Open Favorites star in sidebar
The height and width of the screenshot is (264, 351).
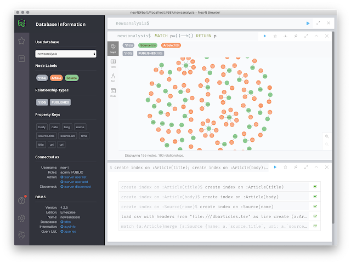[22, 41]
